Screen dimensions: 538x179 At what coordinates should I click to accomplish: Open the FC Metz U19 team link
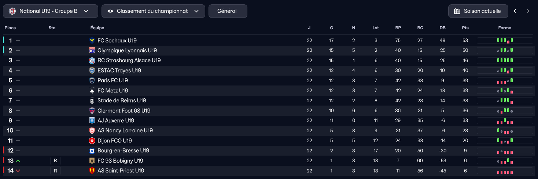pos(113,91)
